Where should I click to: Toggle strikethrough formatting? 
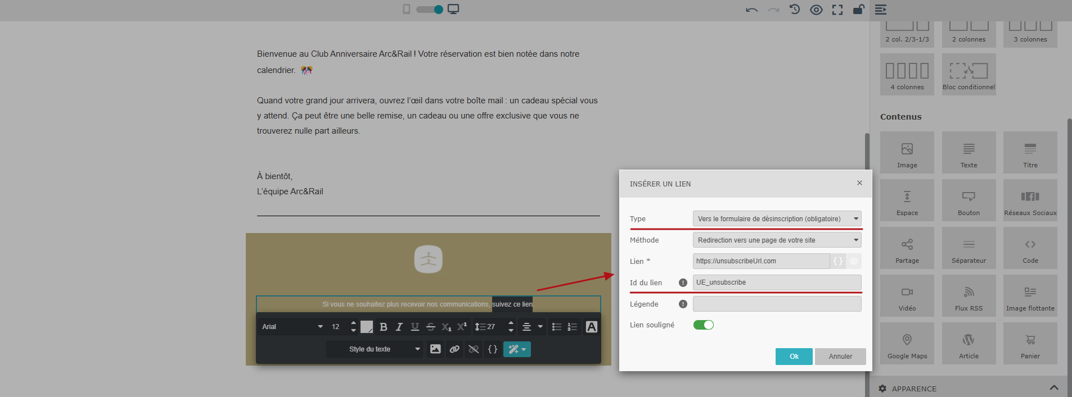431,327
